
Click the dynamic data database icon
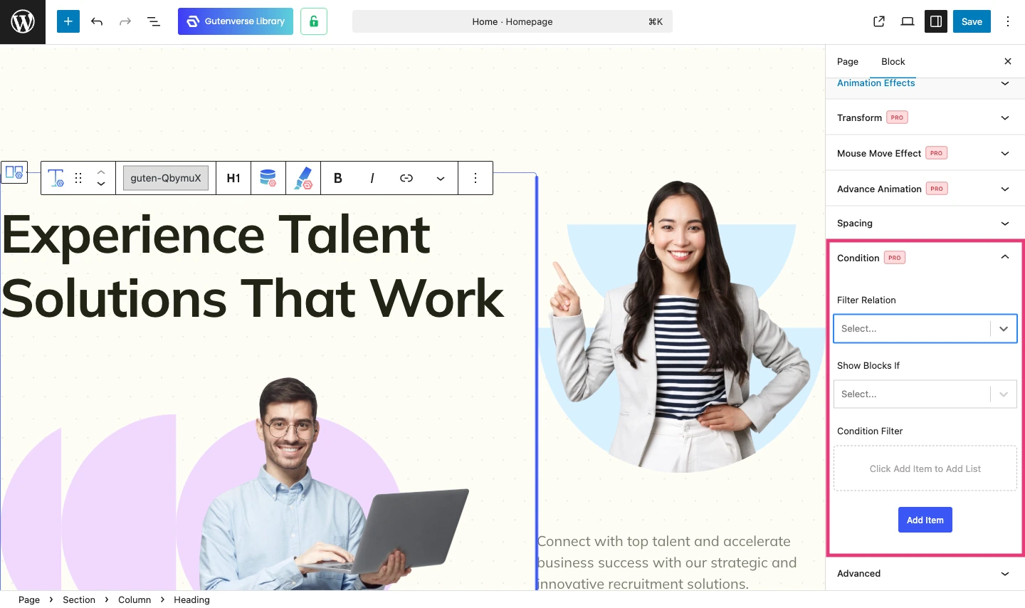[x=268, y=178]
